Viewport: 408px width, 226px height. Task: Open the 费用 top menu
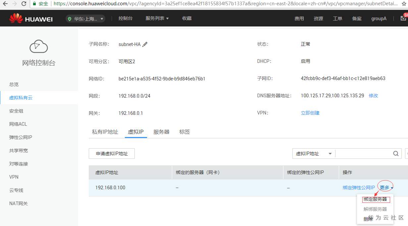point(299,19)
